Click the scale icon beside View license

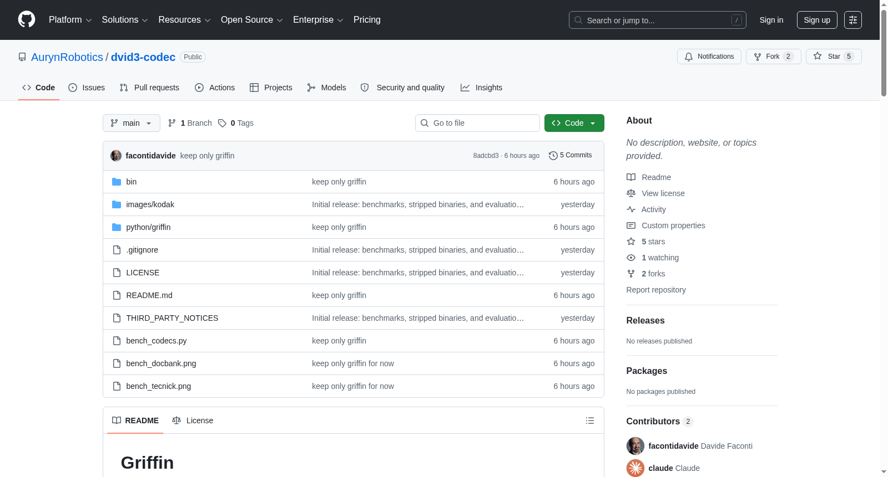(631, 193)
